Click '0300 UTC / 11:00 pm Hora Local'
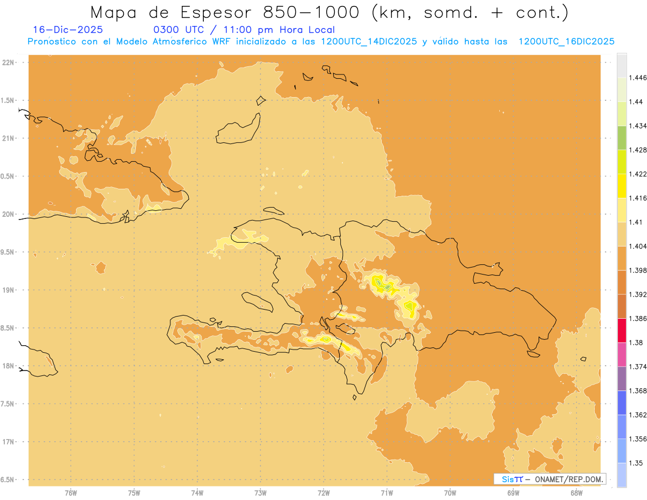This screenshot has height=500, width=647. (244, 30)
